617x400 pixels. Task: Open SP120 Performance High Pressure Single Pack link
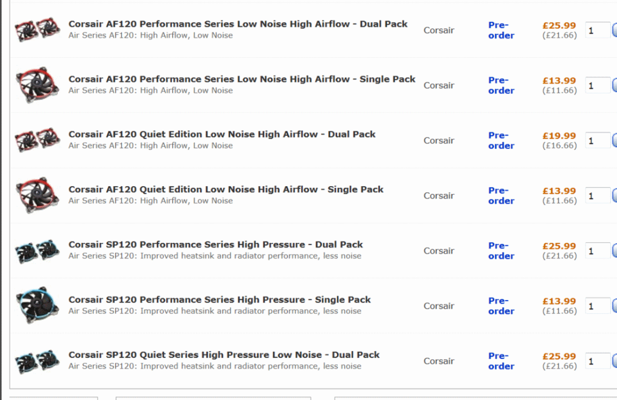[x=220, y=299]
